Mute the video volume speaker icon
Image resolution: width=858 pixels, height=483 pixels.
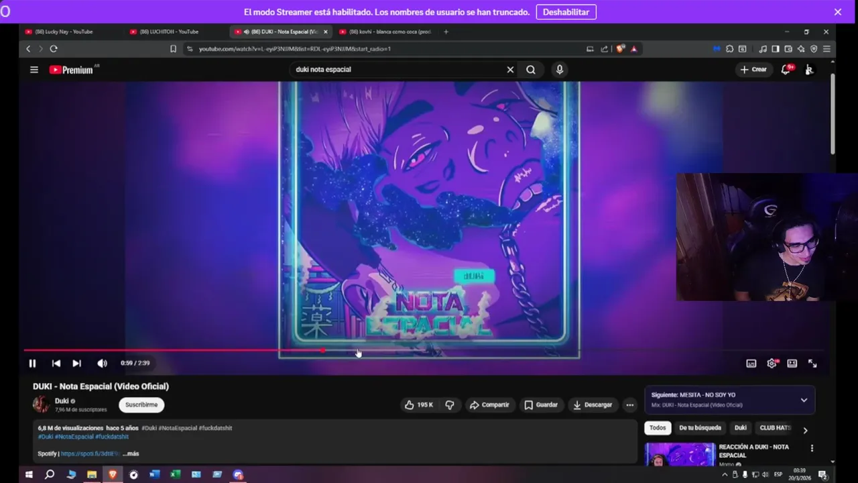(x=102, y=363)
